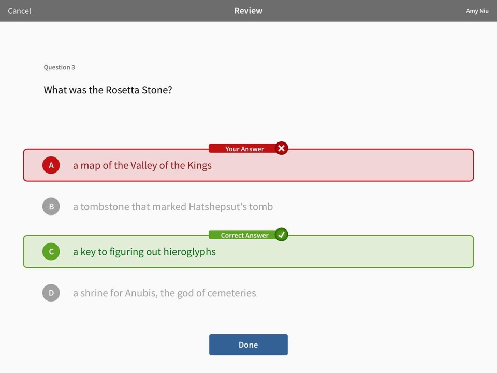The width and height of the screenshot is (497, 373).
Task: Choose option a tombstone that marked Hatshepsut's tomb
Action: click(173, 207)
